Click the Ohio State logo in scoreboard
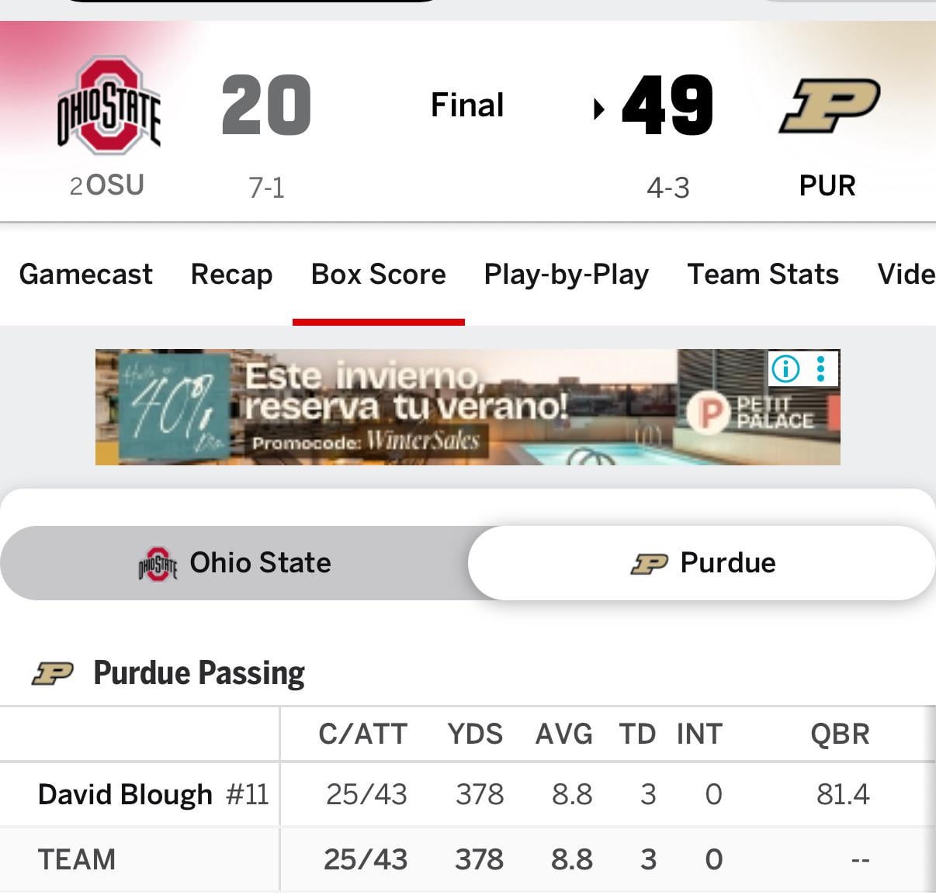936x895 pixels. tap(109, 105)
